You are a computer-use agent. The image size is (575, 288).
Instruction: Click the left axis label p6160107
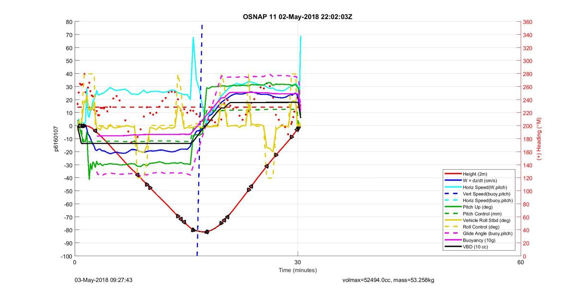tap(56, 139)
